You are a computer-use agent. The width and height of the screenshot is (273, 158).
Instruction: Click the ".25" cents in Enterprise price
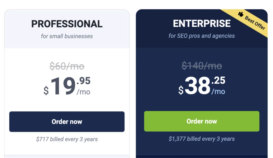[218, 80]
